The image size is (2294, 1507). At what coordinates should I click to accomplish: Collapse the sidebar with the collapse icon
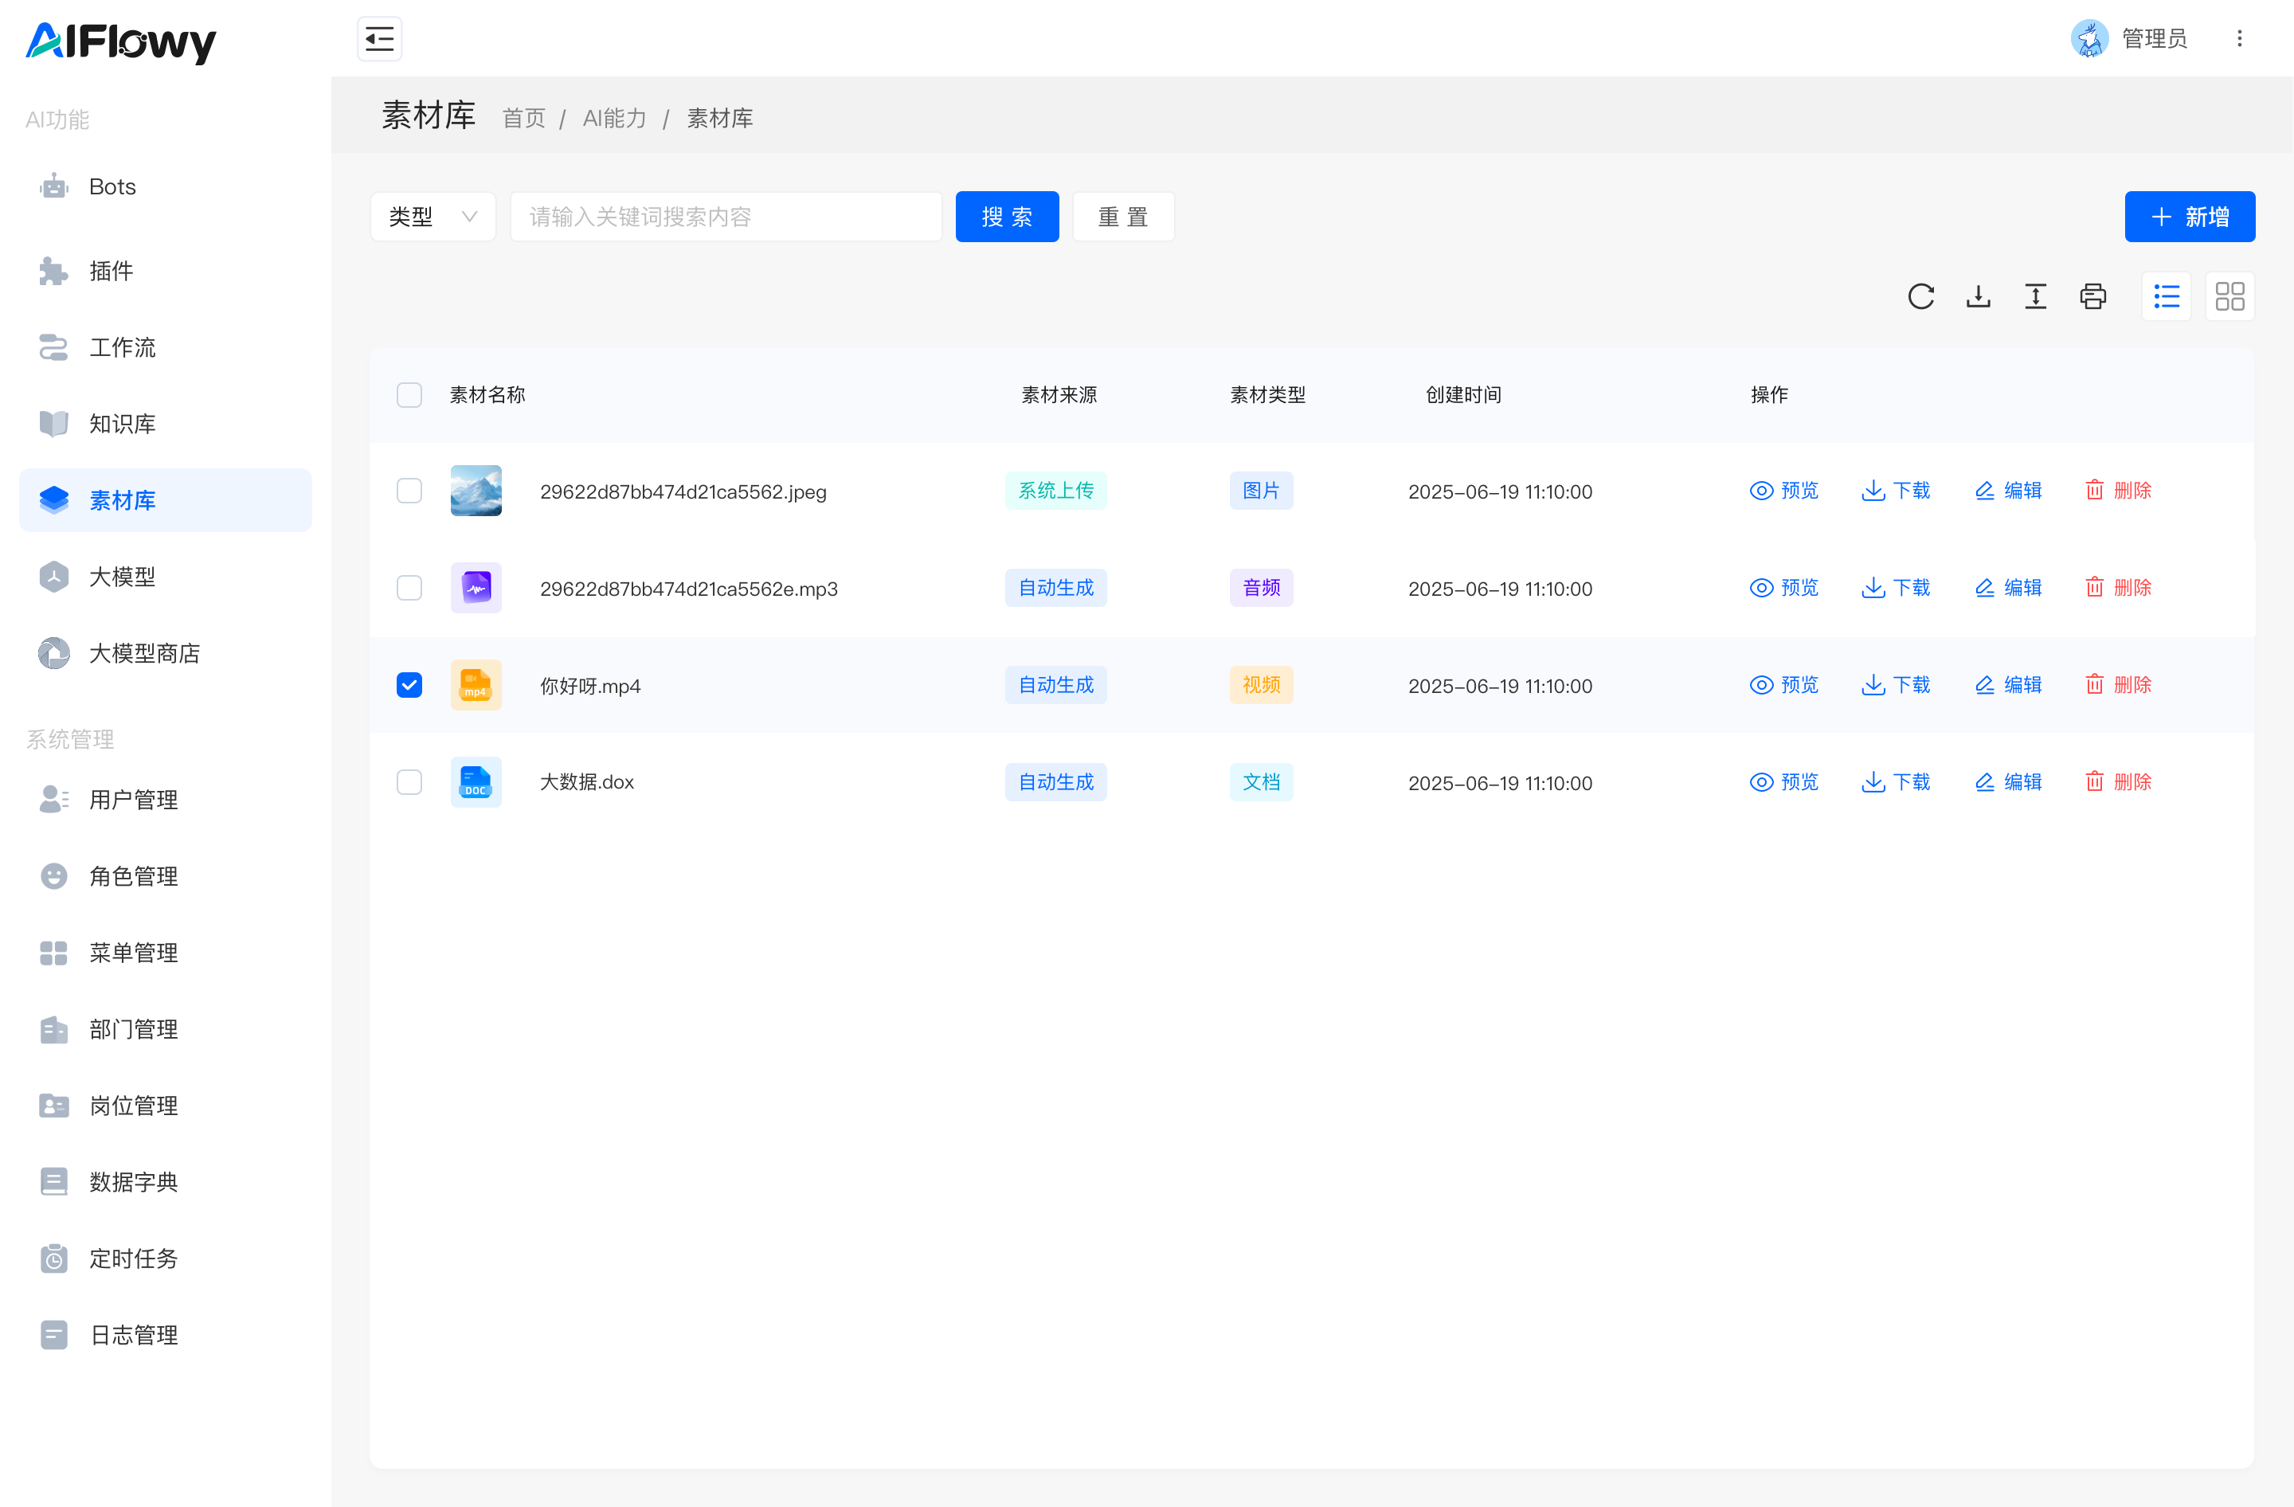click(379, 37)
